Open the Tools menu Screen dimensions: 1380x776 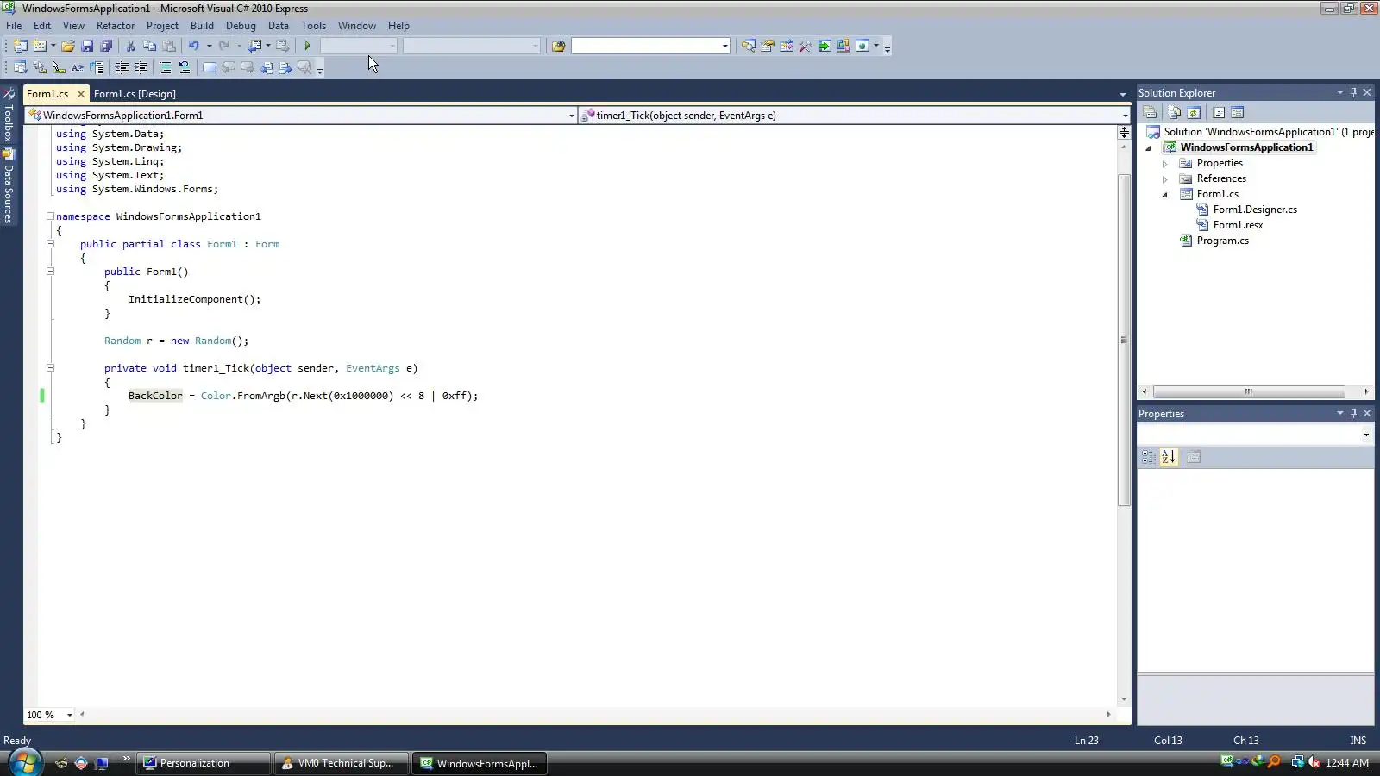(x=313, y=26)
